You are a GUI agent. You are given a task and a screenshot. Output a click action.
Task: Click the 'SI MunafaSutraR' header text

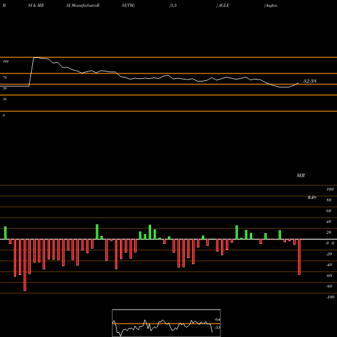(83, 5)
